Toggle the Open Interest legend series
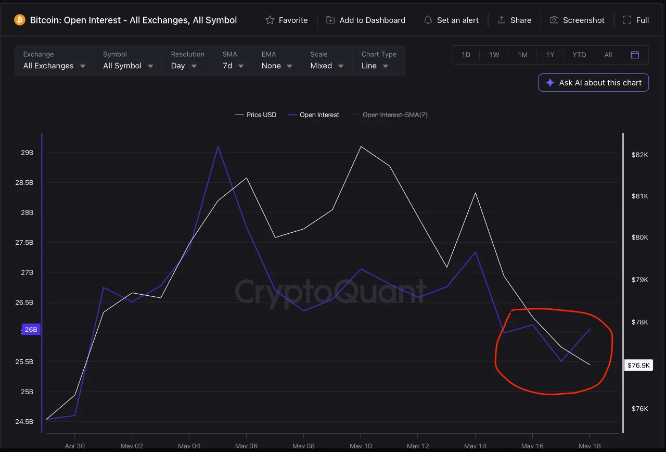 coord(314,115)
